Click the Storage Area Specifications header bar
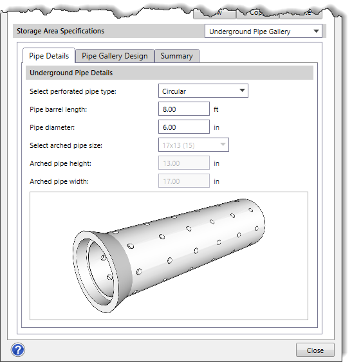 click(109, 31)
